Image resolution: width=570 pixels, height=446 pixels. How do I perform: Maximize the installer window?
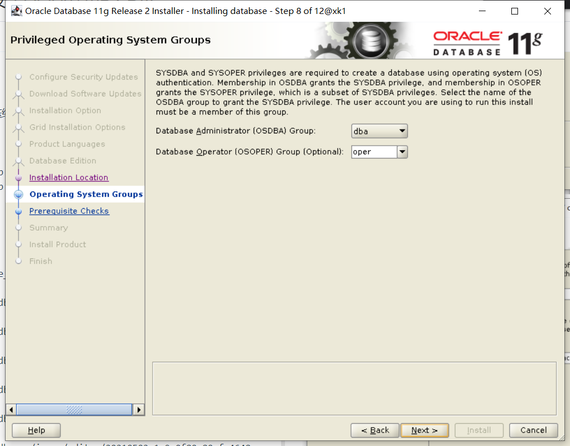coord(514,11)
